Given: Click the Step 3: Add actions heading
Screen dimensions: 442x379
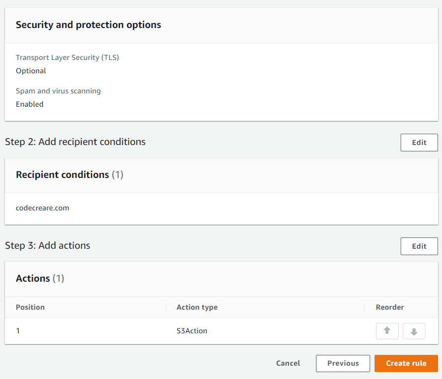Looking at the screenshot, I should click(x=48, y=245).
